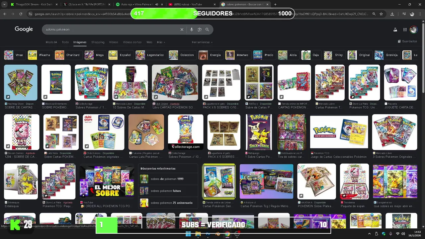Open the Windows Start button
This screenshot has height=239, width=425.
[x=188, y=234]
